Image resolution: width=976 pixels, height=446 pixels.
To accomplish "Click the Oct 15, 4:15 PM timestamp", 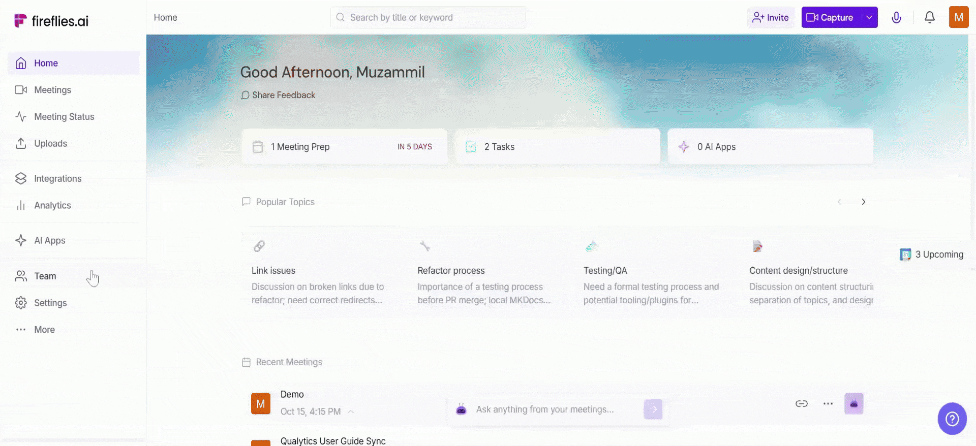I will click(x=311, y=411).
